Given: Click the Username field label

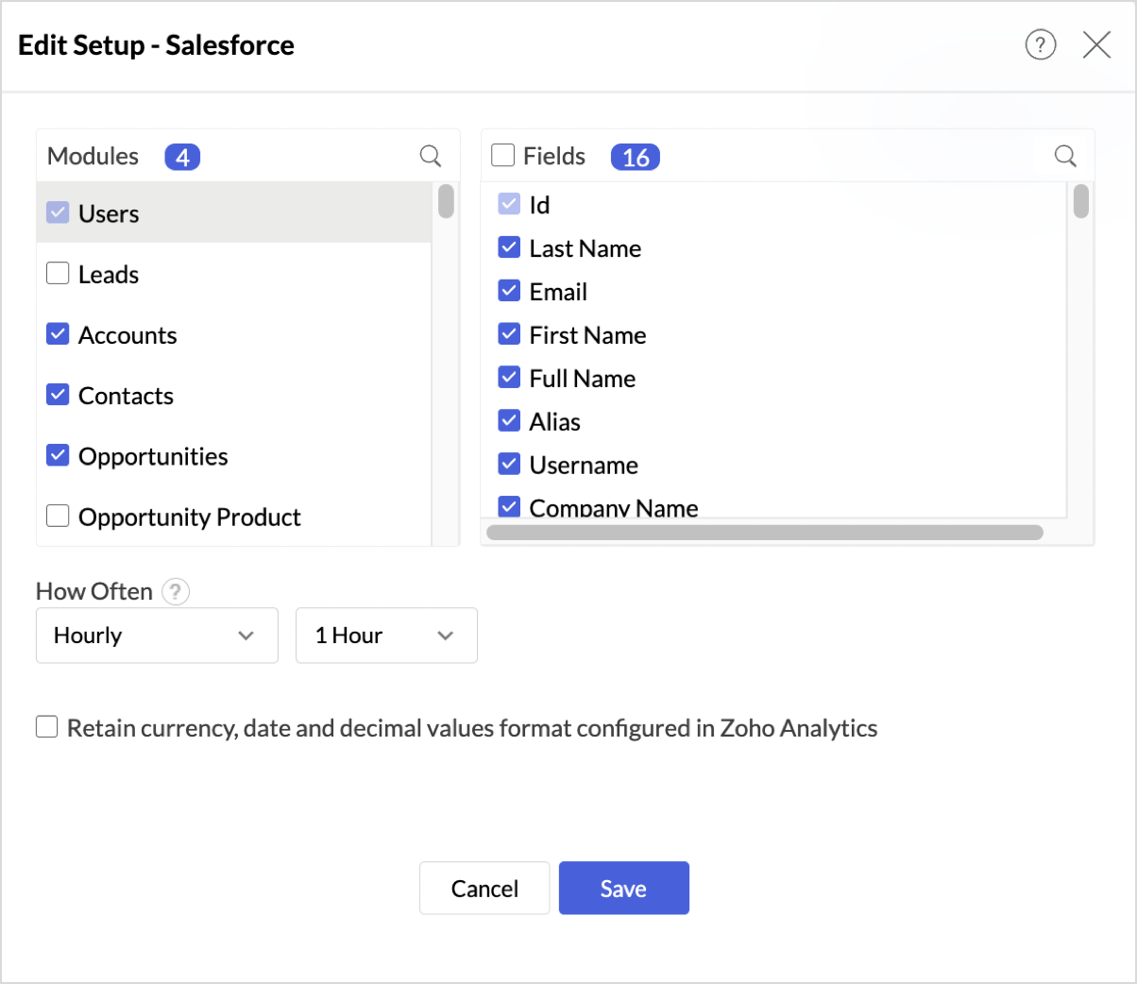Looking at the screenshot, I should [x=584, y=466].
